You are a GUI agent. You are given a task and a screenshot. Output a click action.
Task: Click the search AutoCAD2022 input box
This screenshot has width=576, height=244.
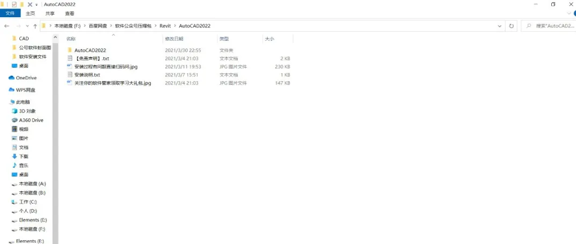(549, 26)
